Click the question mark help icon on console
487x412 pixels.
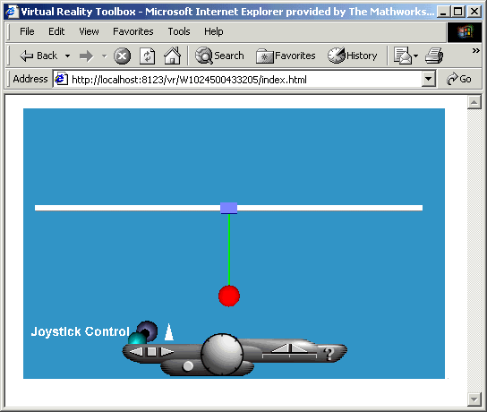329,354
